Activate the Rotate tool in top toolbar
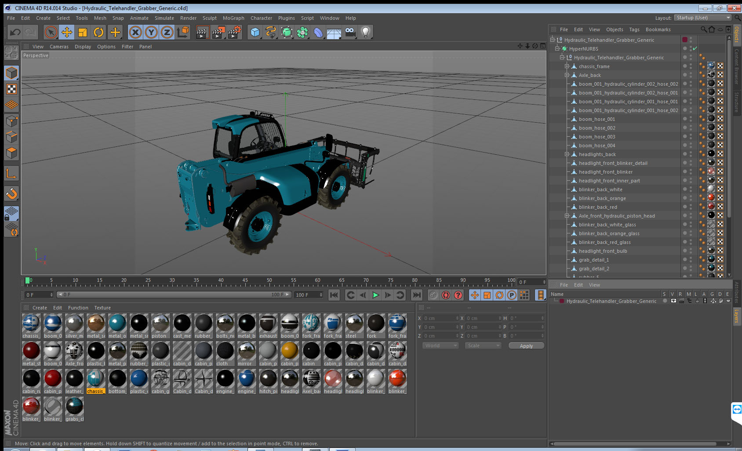Viewport: 742px width, 451px height. 98,32
